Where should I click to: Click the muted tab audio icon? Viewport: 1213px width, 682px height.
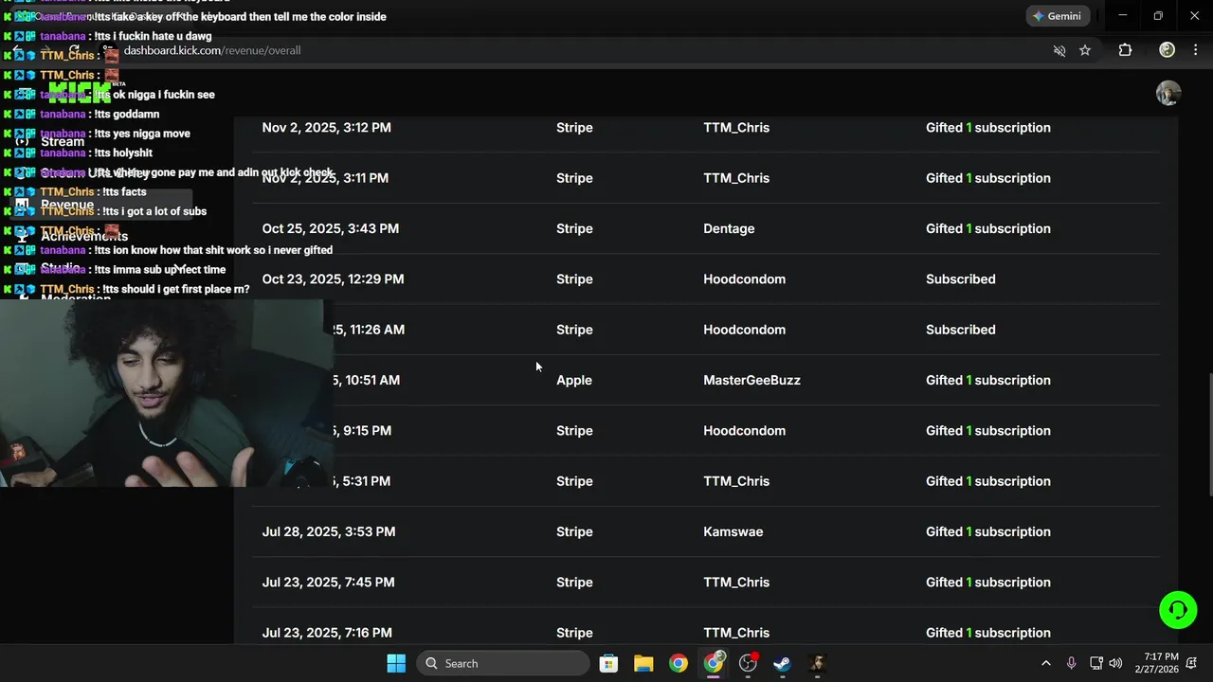(x=1059, y=50)
